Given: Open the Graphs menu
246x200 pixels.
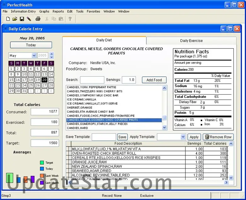Looking at the screenshot, I should [44, 11].
